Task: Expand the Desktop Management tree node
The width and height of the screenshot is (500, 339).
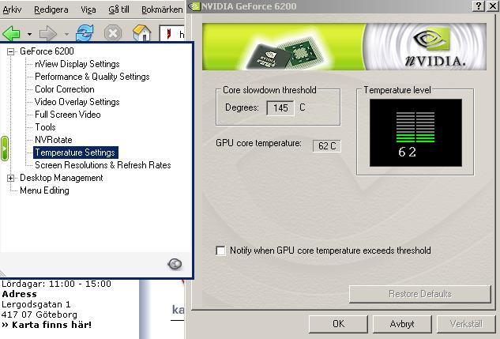Action: 11,178
